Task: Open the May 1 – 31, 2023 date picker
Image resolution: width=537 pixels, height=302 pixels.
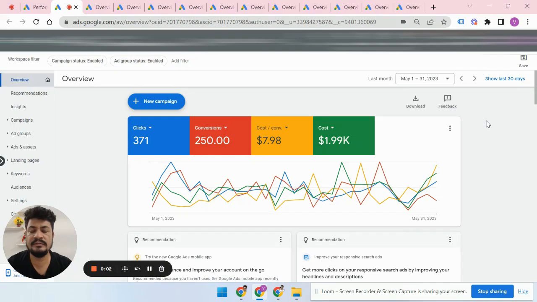Action: click(425, 78)
